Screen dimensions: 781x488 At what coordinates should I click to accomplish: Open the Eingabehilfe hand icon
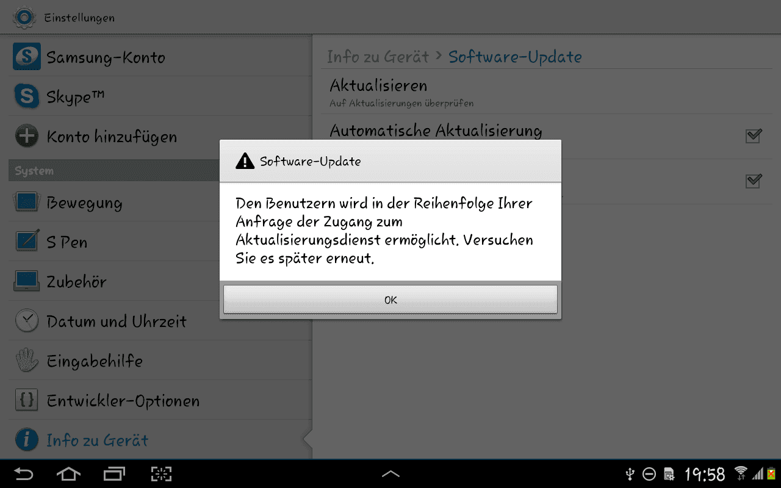[26, 361]
